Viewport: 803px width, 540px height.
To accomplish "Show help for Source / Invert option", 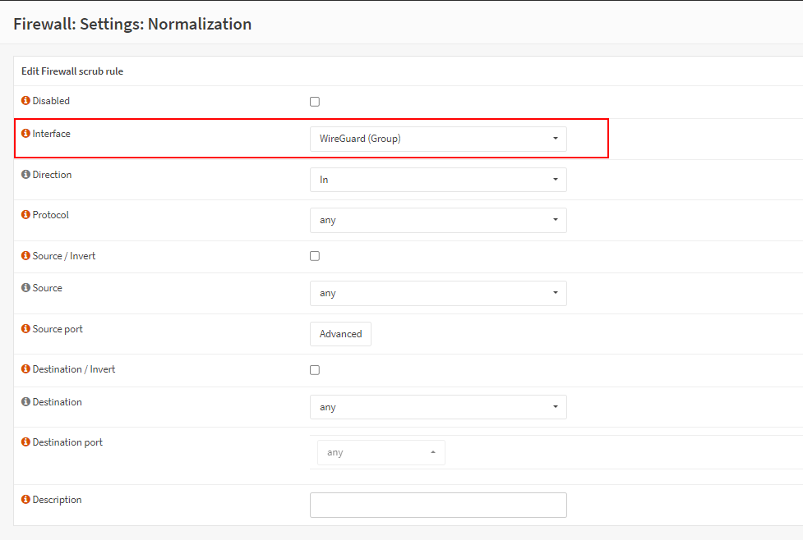I will pyautogui.click(x=25, y=256).
